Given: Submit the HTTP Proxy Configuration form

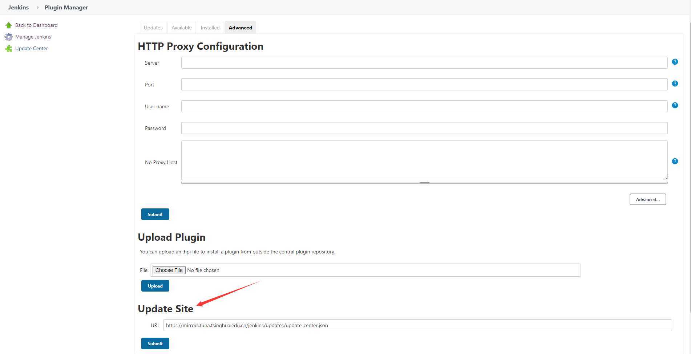Looking at the screenshot, I should pyautogui.click(x=155, y=214).
